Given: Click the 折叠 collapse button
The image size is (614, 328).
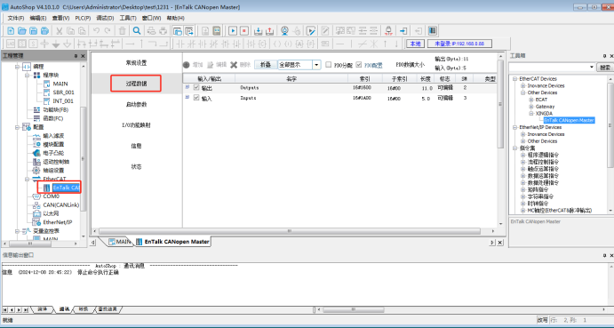Looking at the screenshot, I should (x=266, y=65).
